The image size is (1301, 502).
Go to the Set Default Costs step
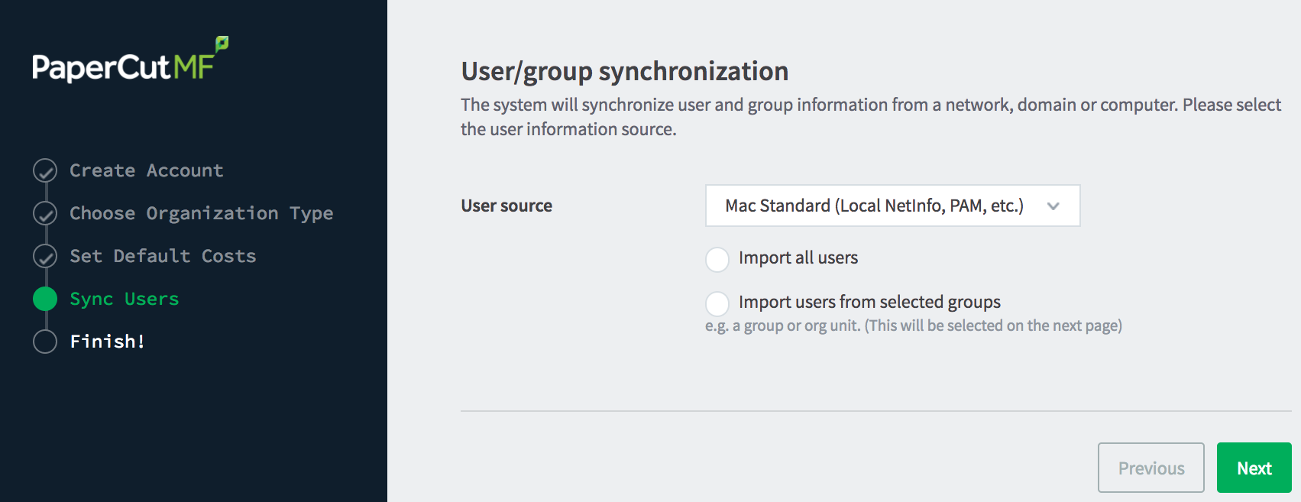(x=163, y=256)
